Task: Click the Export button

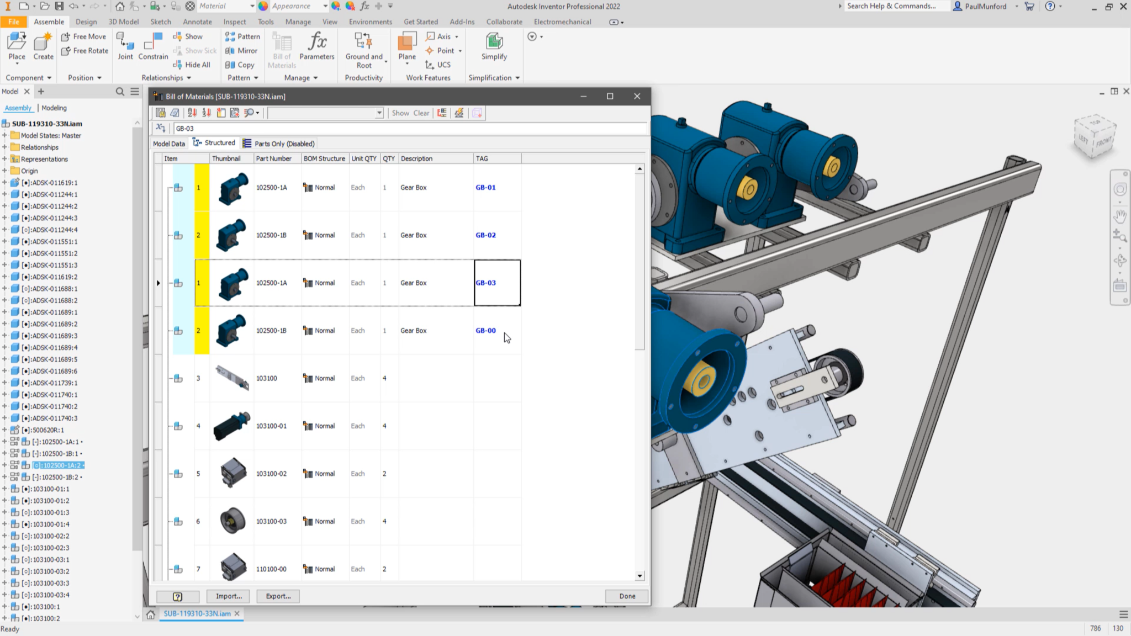Action: (278, 596)
